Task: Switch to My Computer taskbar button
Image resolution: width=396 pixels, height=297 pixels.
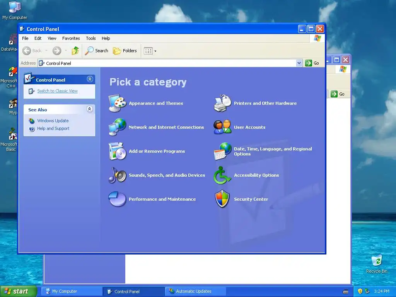Action: coord(72,291)
